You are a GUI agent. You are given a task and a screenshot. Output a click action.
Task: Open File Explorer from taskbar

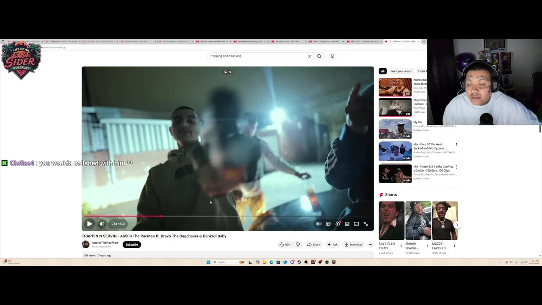[264, 262]
